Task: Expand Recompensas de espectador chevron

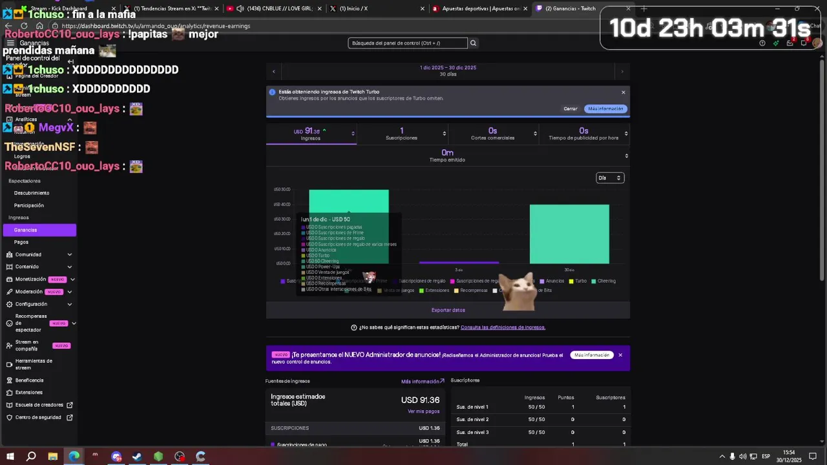Action: 74,323
